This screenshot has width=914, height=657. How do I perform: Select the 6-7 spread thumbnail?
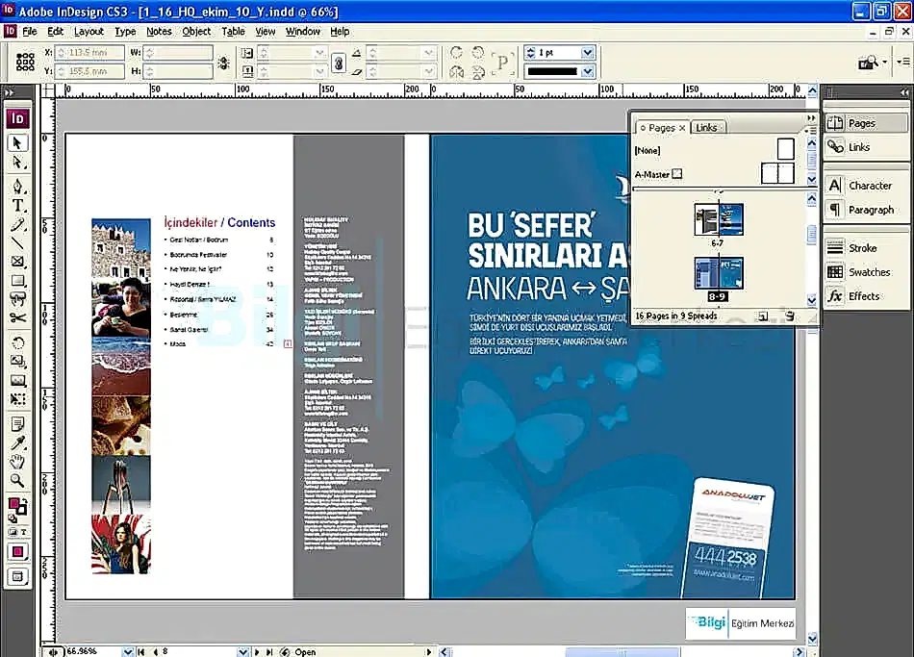(x=718, y=219)
